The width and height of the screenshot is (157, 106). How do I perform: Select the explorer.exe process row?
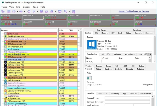(x=31, y=96)
